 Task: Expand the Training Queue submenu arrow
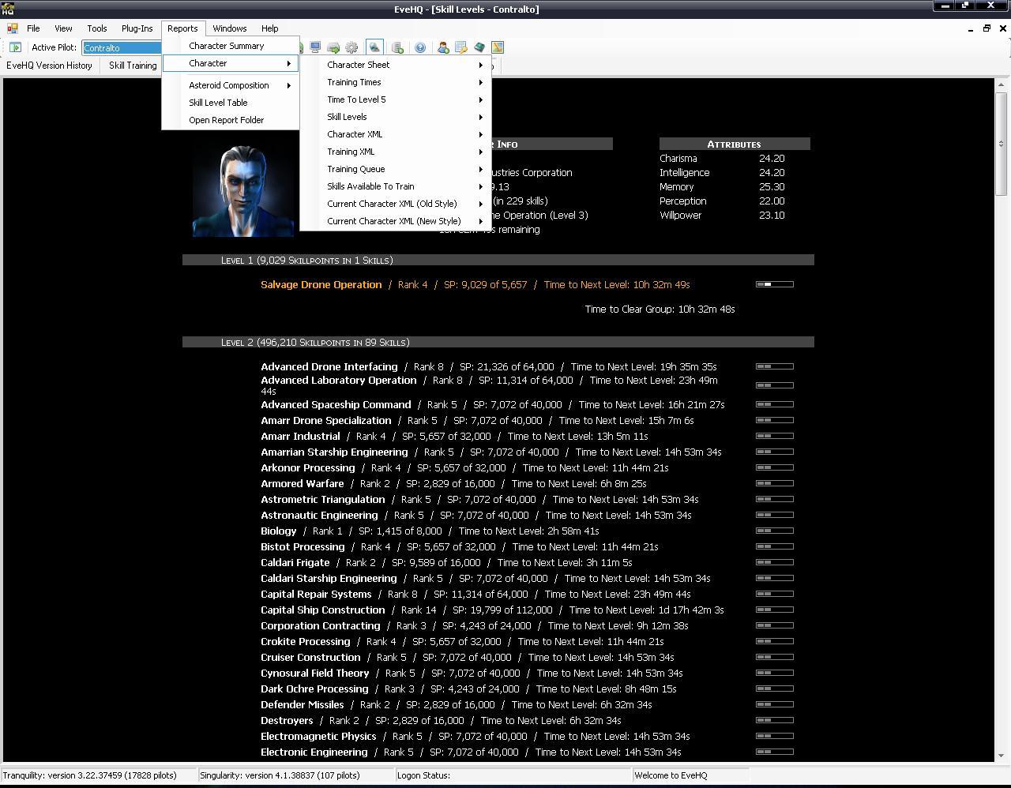tap(480, 169)
